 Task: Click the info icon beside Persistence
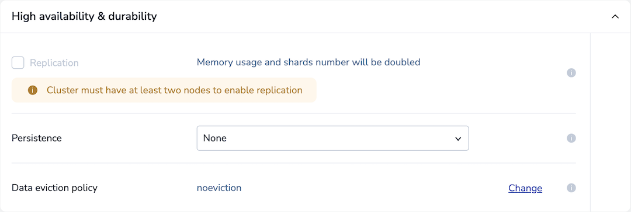click(571, 138)
